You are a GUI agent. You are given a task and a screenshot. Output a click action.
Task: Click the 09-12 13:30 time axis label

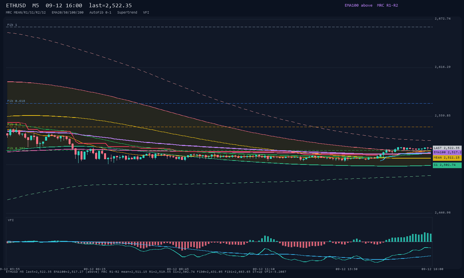pyautogui.click(x=347, y=269)
